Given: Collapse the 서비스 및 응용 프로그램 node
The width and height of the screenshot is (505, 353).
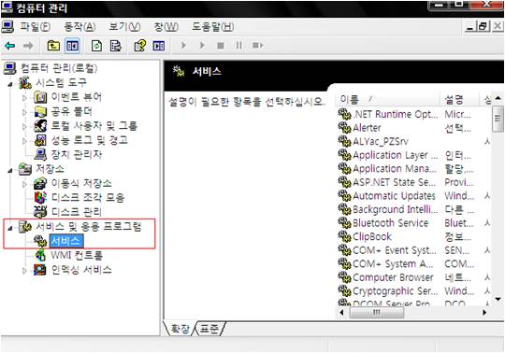Looking at the screenshot, I should 10,228.
